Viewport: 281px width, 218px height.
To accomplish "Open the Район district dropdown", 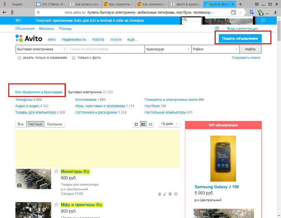I will (215, 49).
